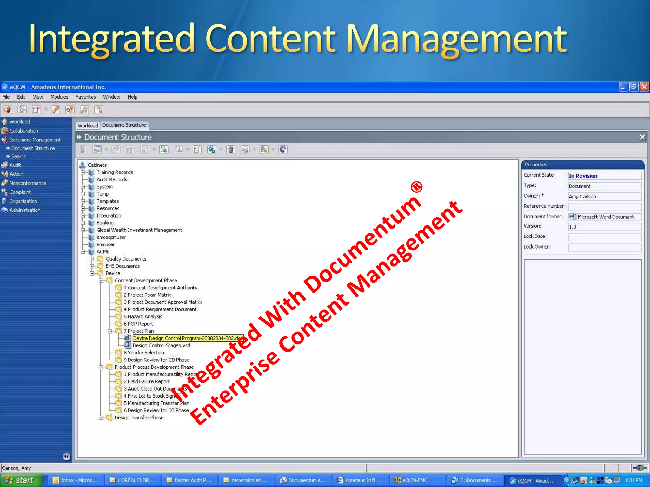Expand the Global Wealth Investment Management cabinet

(x=83, y=230)
